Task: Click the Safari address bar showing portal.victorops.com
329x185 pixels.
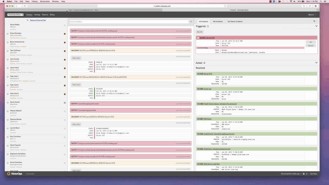Action: tap(162, 6)
